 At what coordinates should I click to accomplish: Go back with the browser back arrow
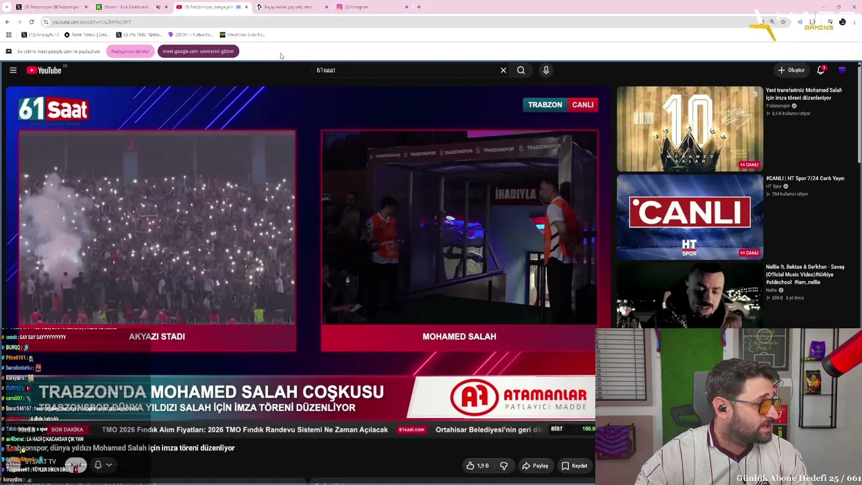tap(7, 22)
